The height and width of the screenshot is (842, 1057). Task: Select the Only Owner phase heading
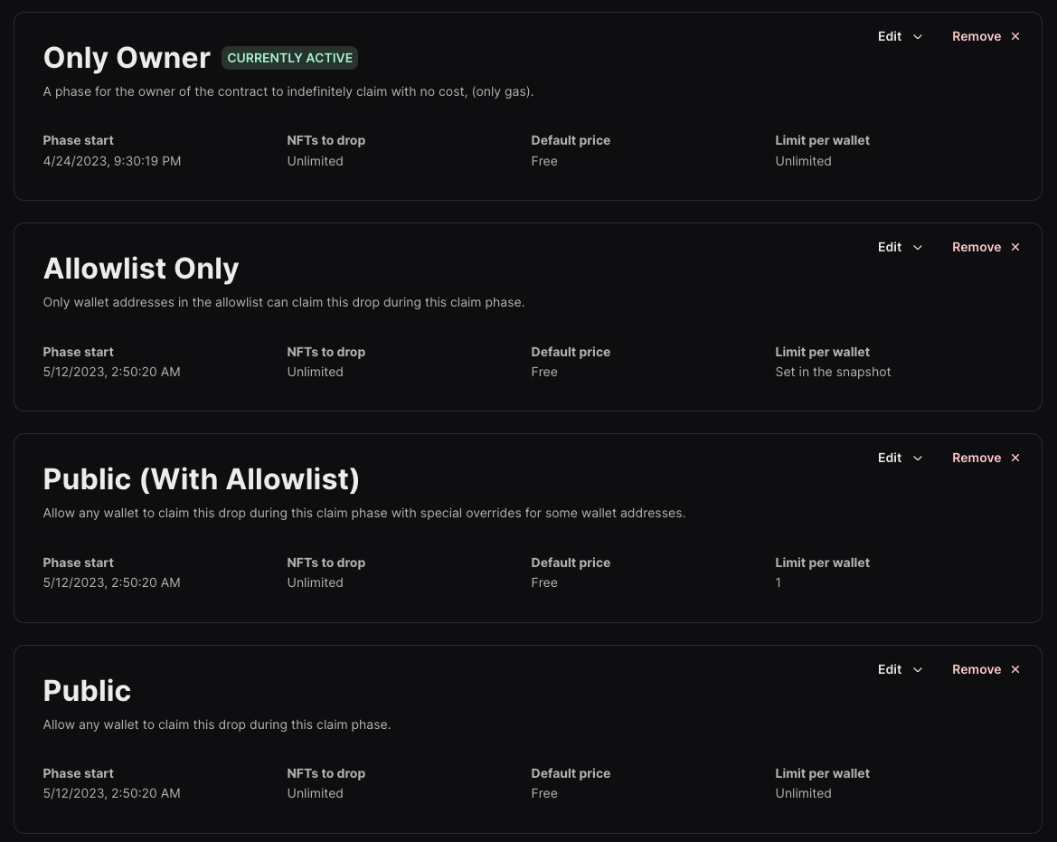pyautogui.click(x=127, y=58)
